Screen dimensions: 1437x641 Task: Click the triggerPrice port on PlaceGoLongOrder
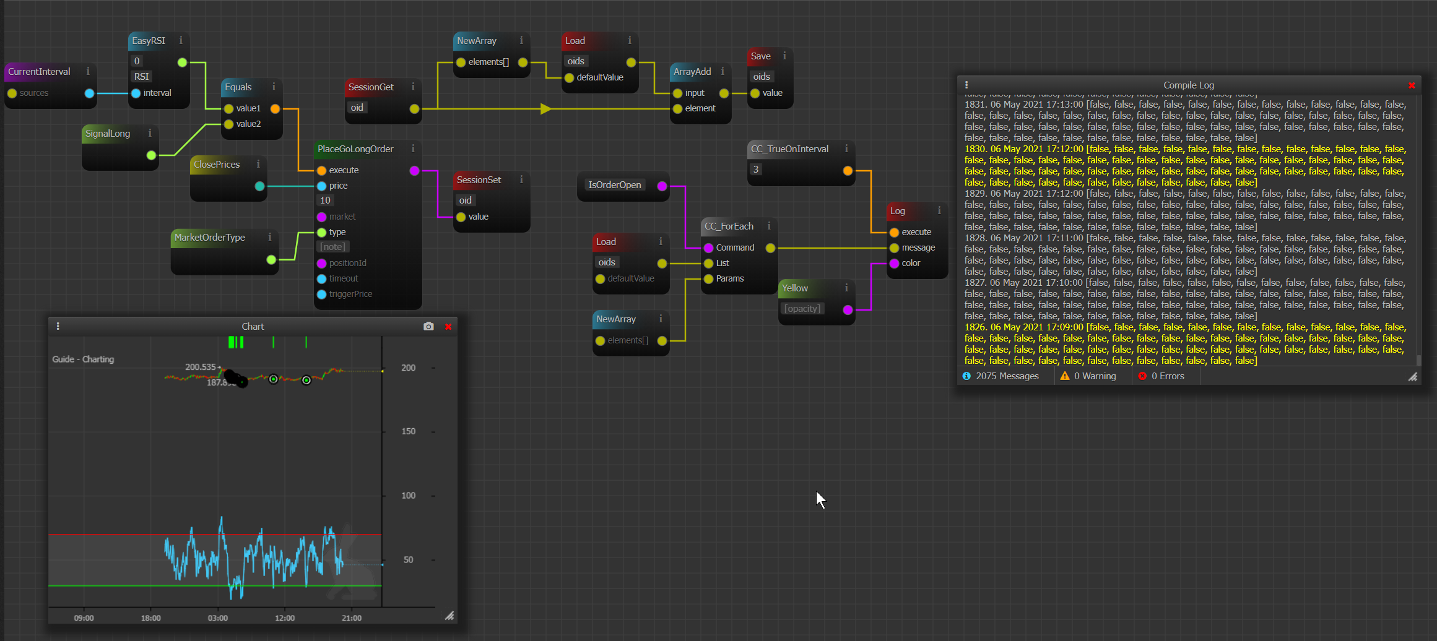[321, 295]
